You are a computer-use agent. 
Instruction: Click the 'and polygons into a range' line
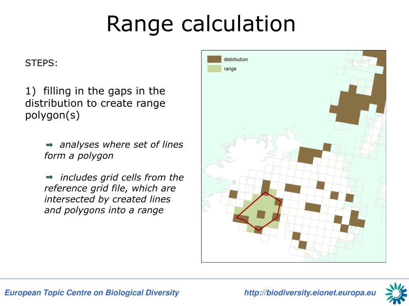click(104, 210)
